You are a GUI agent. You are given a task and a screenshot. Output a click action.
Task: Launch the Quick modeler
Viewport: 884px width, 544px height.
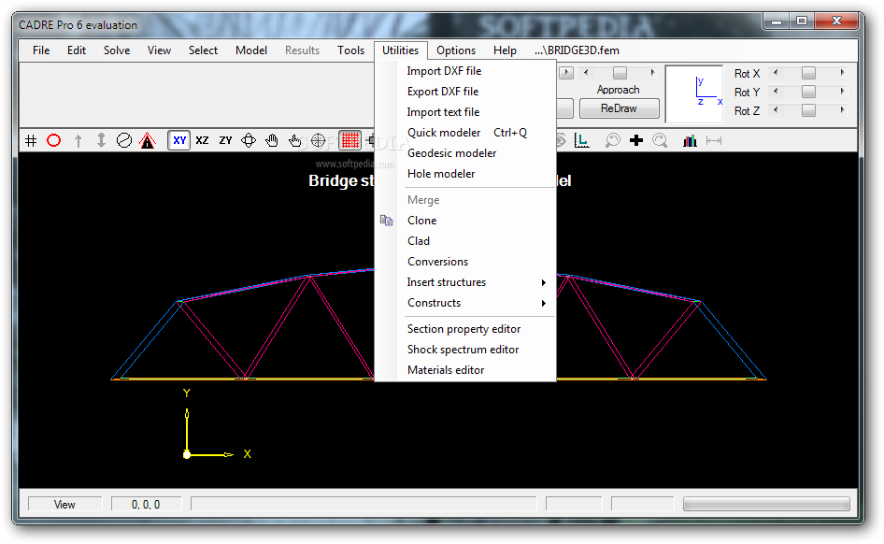pyautogui.click(x=444, y=133)
